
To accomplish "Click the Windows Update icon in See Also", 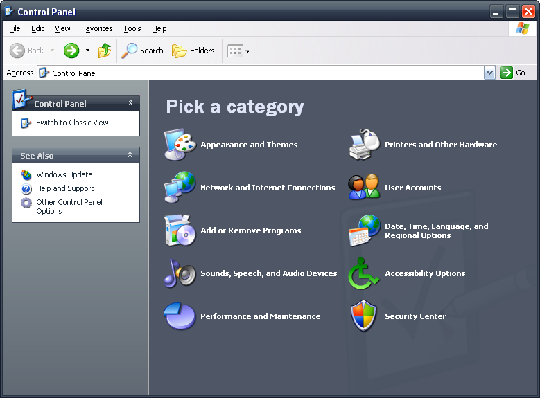I will coord(26,174).
